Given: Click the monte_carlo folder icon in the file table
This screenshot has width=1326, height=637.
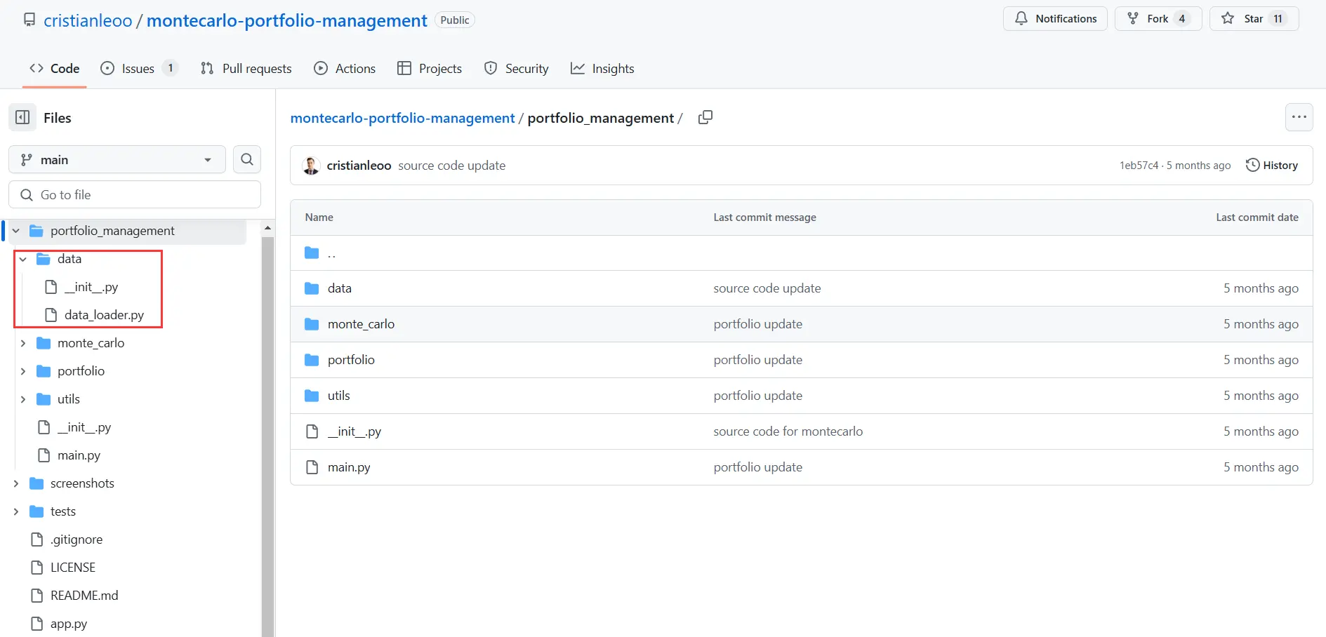Looking at the screenshot, I should pos(312,324).
